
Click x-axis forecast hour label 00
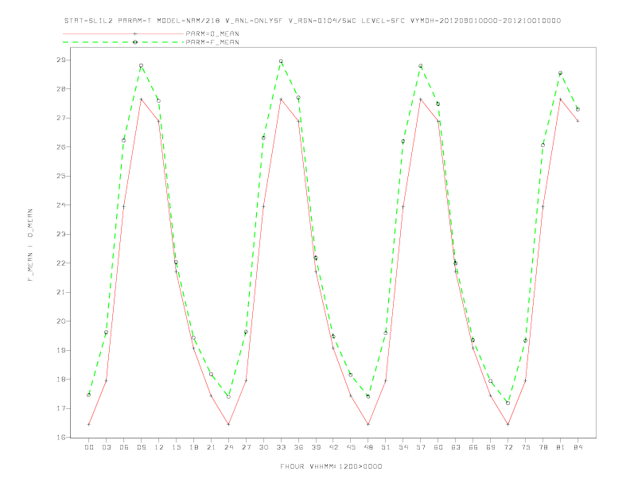point(89,447)
